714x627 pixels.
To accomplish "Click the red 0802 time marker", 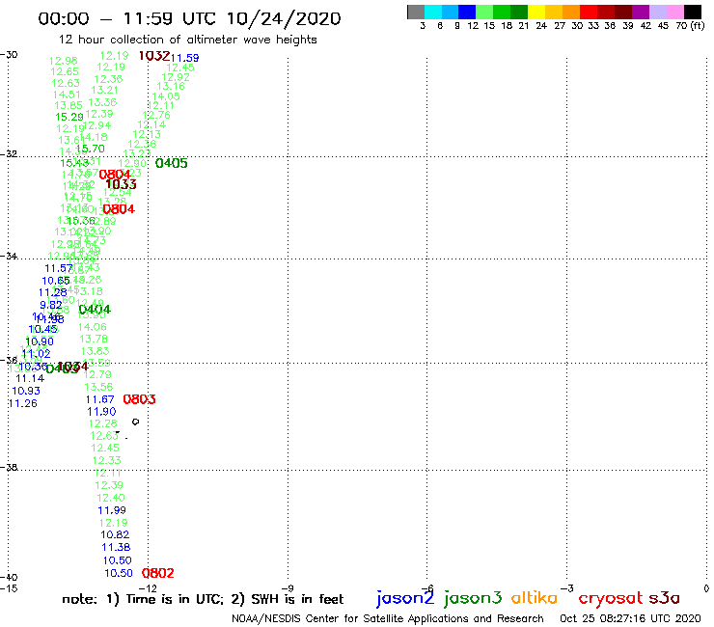I will 157,573.
